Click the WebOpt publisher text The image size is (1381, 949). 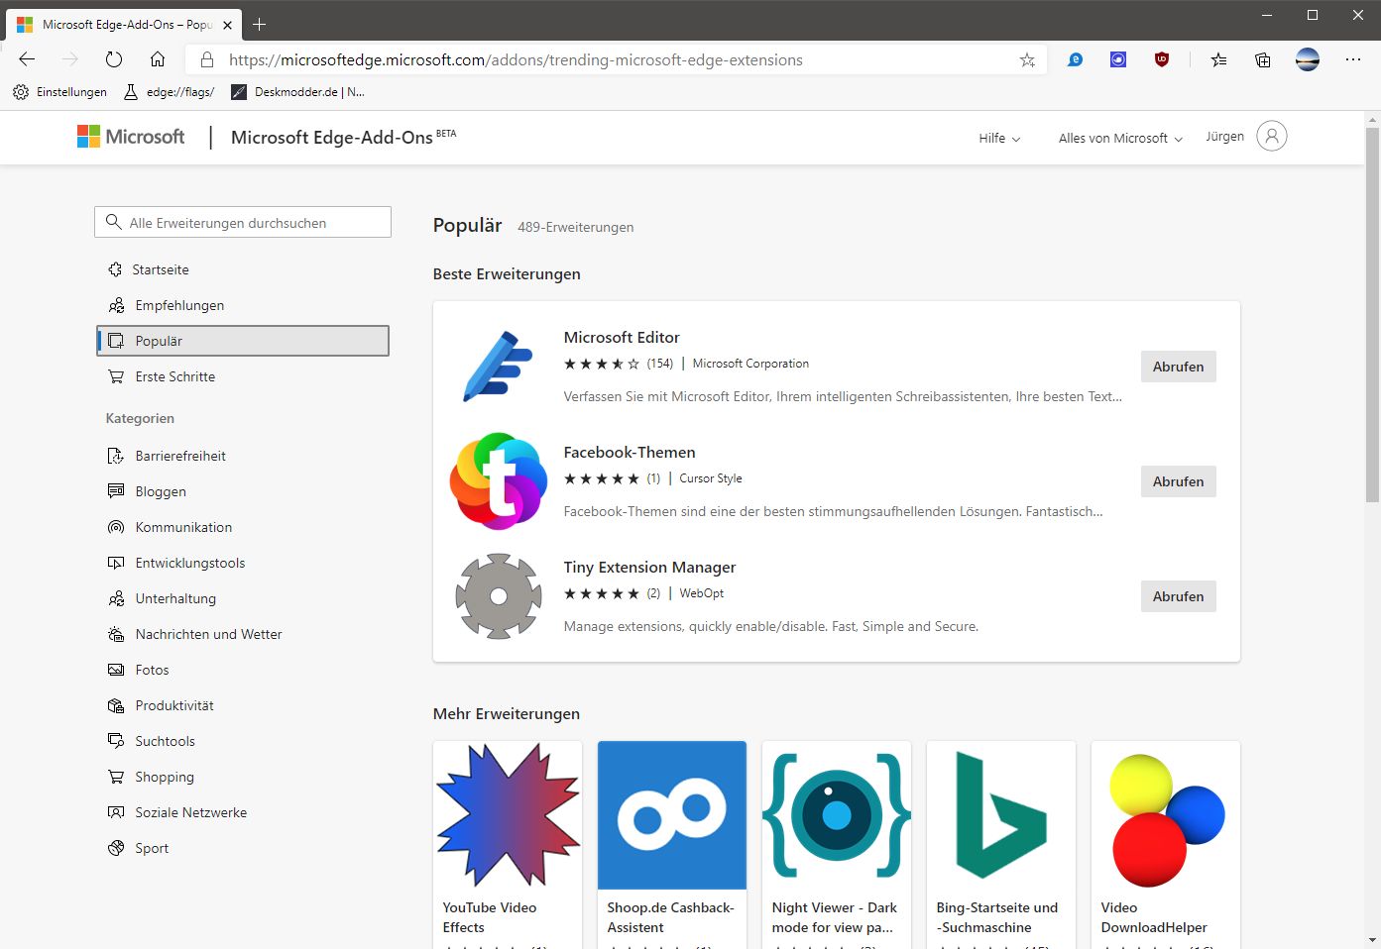(x=702, y=593)
